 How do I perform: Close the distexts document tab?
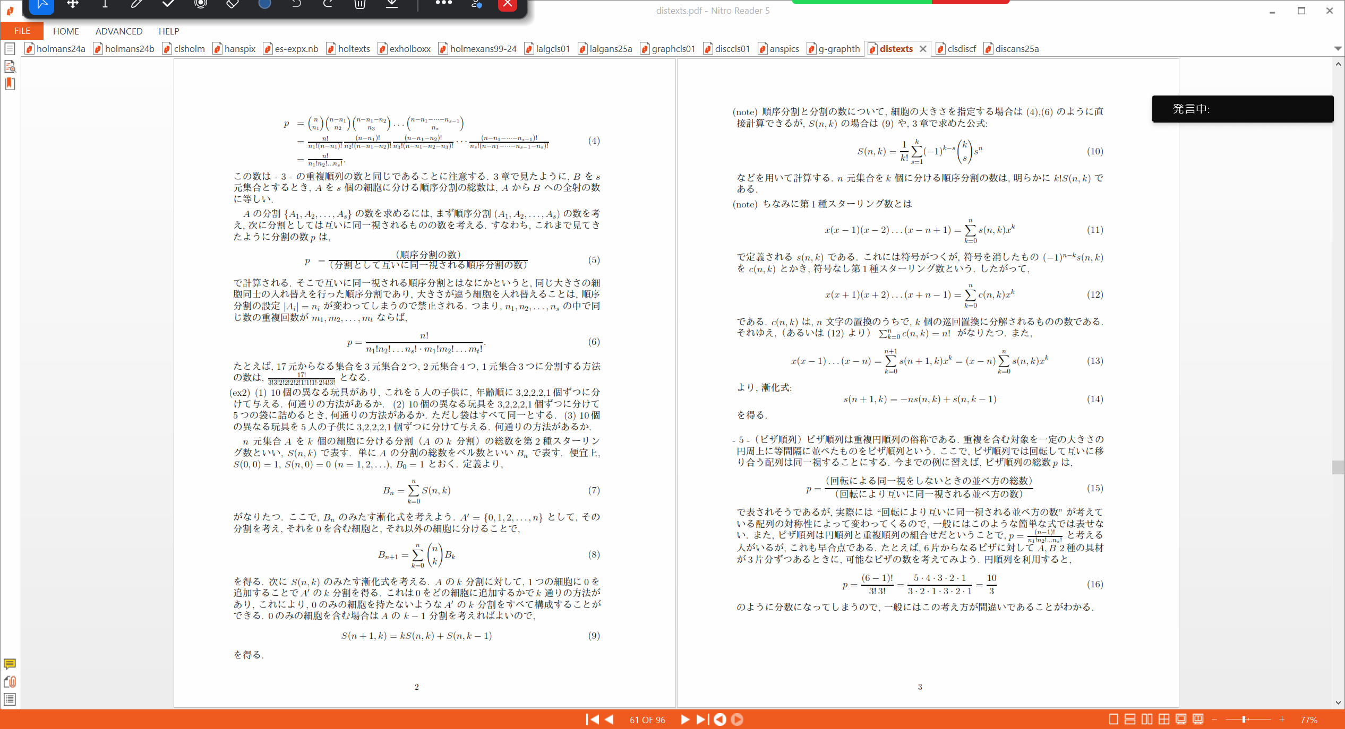click(923, 49)
